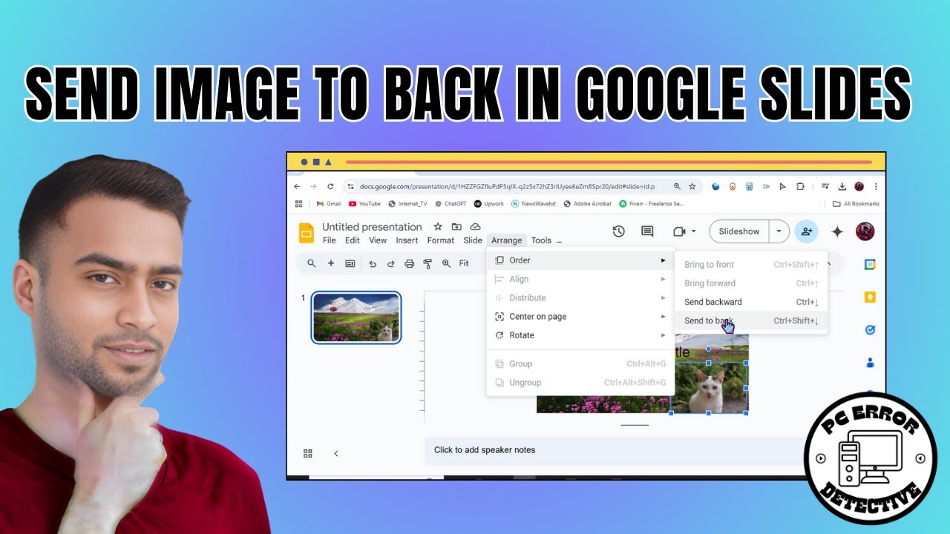Open the comments panel icon
Viewport: 950px width, 534px height.
tap(647, 231)
